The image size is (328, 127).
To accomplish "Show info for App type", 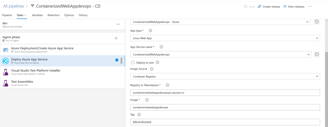I will pyautogui.click(x=150, y=30).
